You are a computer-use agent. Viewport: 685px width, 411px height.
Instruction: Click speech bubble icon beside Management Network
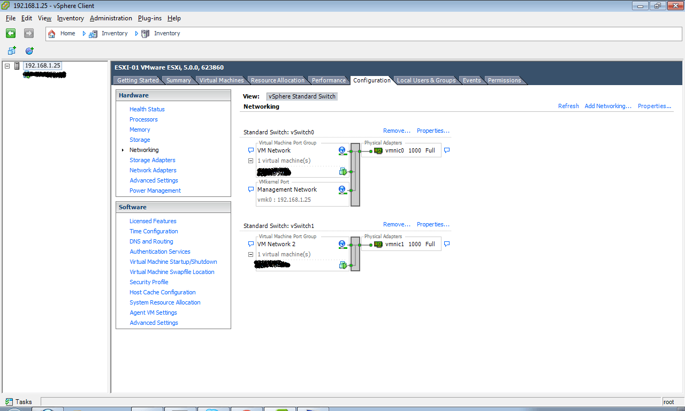250,189
